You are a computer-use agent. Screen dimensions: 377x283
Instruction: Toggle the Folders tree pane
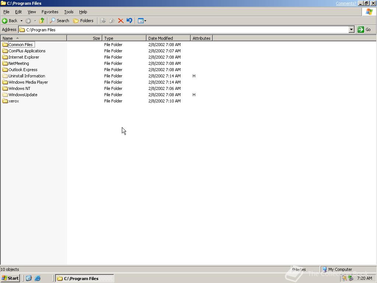83,21
